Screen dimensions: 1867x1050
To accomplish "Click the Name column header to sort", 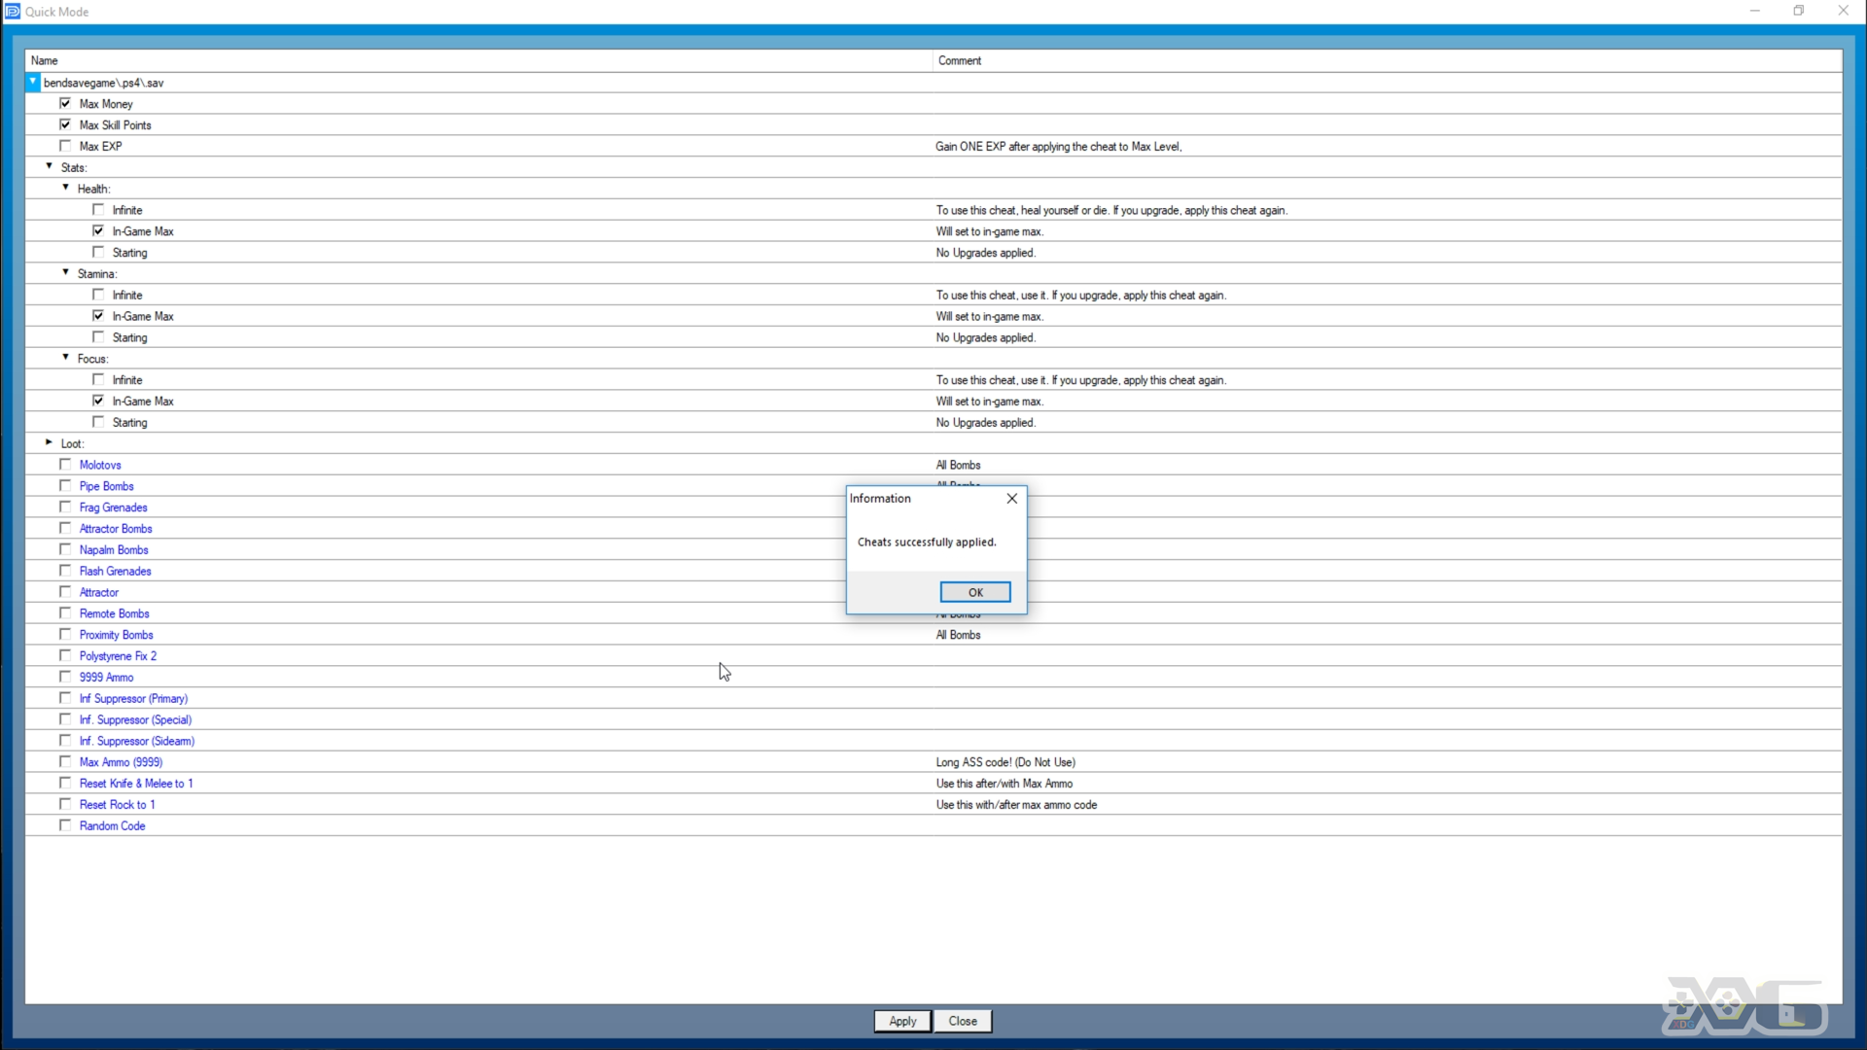I will (44, 60).
